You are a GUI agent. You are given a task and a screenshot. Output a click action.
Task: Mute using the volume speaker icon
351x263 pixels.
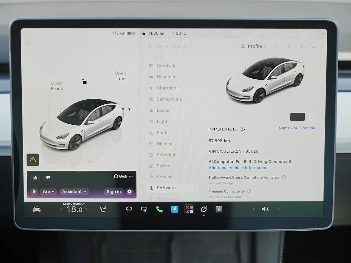265,209
